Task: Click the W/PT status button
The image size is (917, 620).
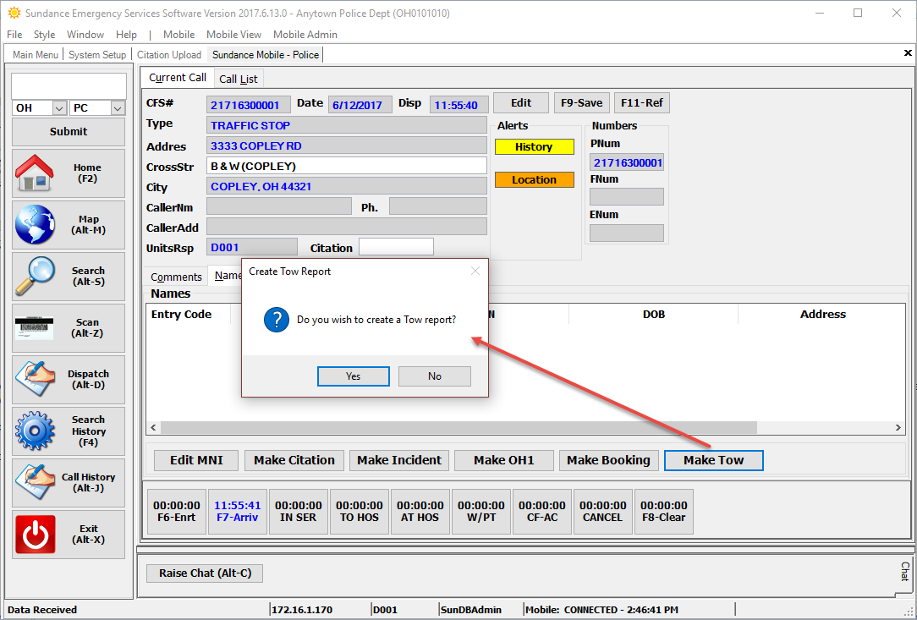Action: click(x=481, y=512)
